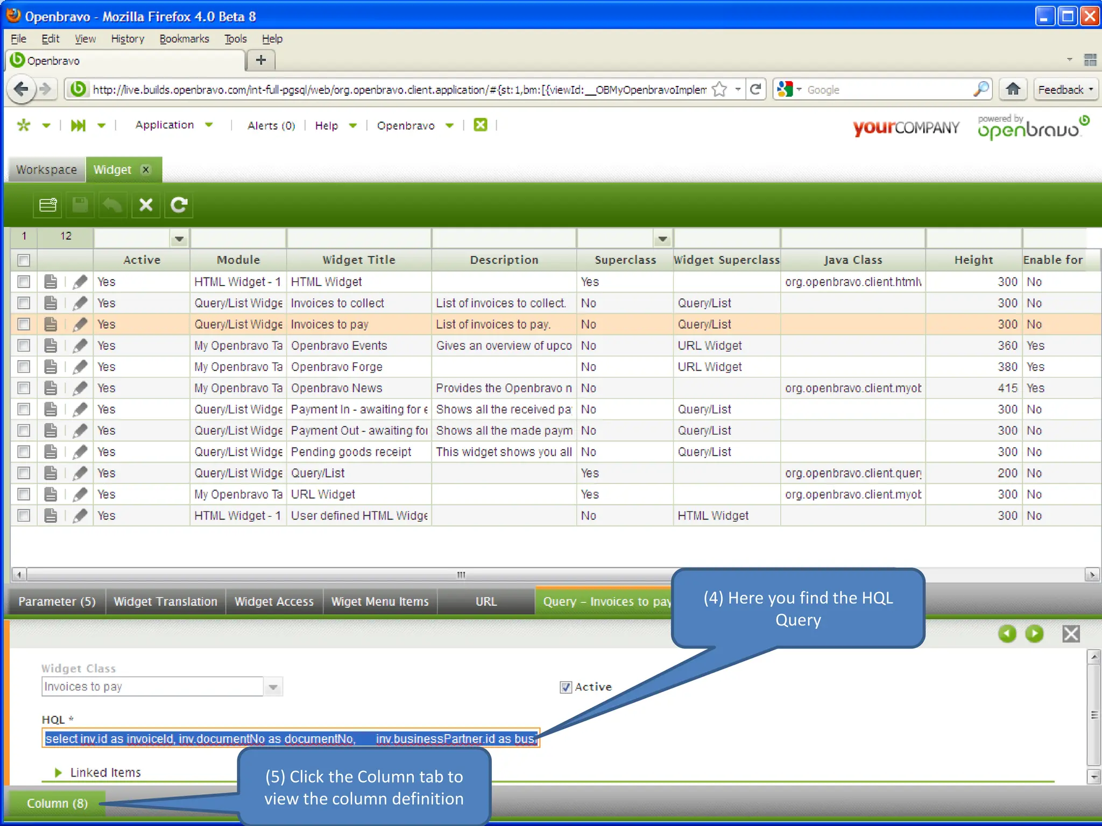
Task: Open form icon for Pending goods receipt row
Action: [x=51, y=452]
